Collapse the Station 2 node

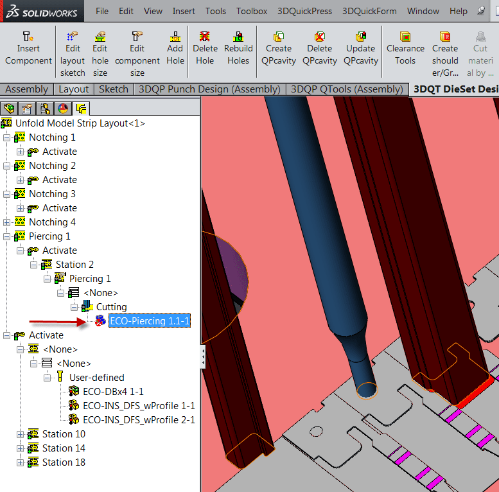(33, 265)
